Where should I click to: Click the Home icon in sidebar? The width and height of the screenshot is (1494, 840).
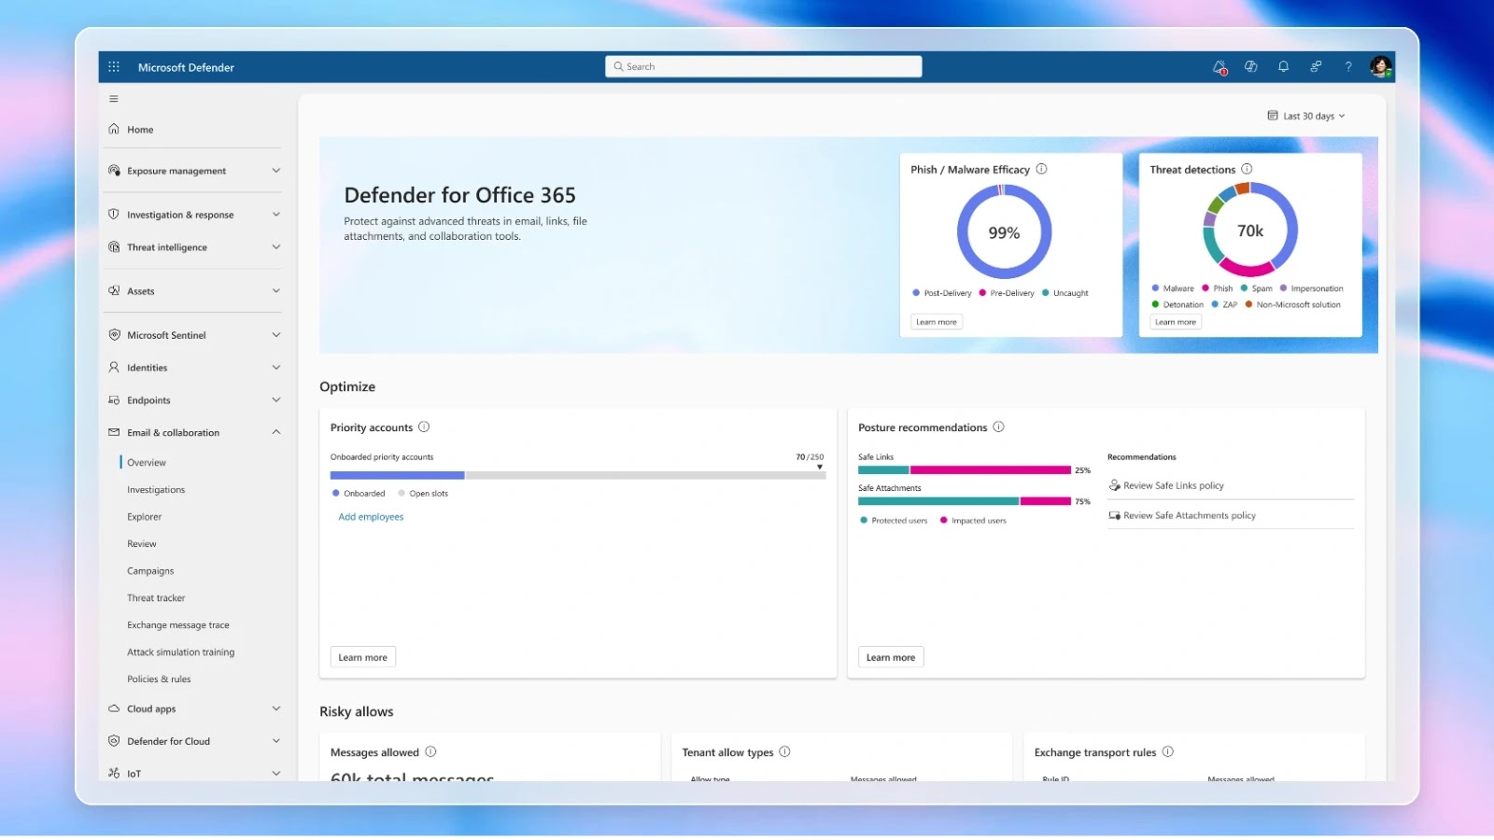tap(114, 130)
